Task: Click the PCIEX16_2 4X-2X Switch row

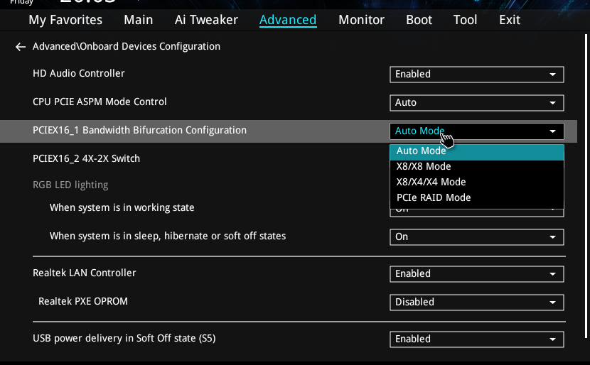Action: pos(86,158)
